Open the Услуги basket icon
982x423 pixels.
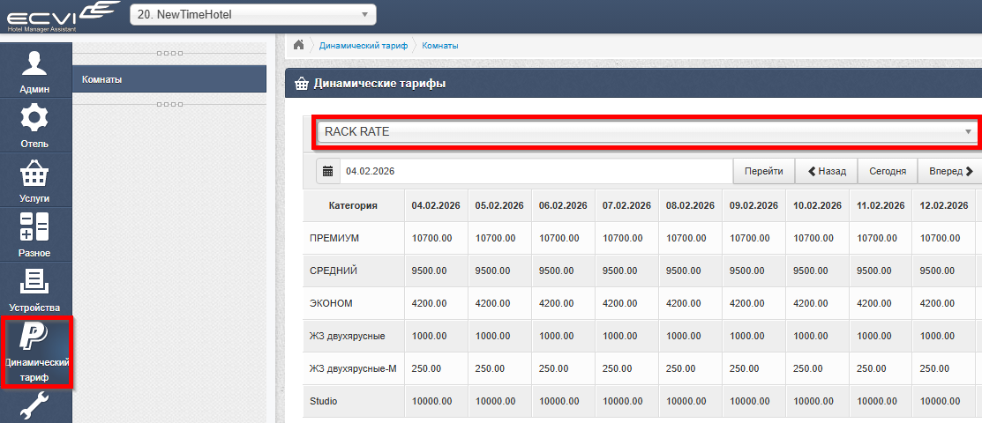[35, 180]
